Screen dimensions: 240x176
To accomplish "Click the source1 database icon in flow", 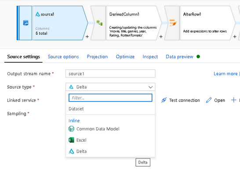I will [25, 23].
